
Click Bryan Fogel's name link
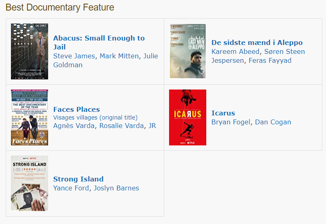click(x=231, y=122)
